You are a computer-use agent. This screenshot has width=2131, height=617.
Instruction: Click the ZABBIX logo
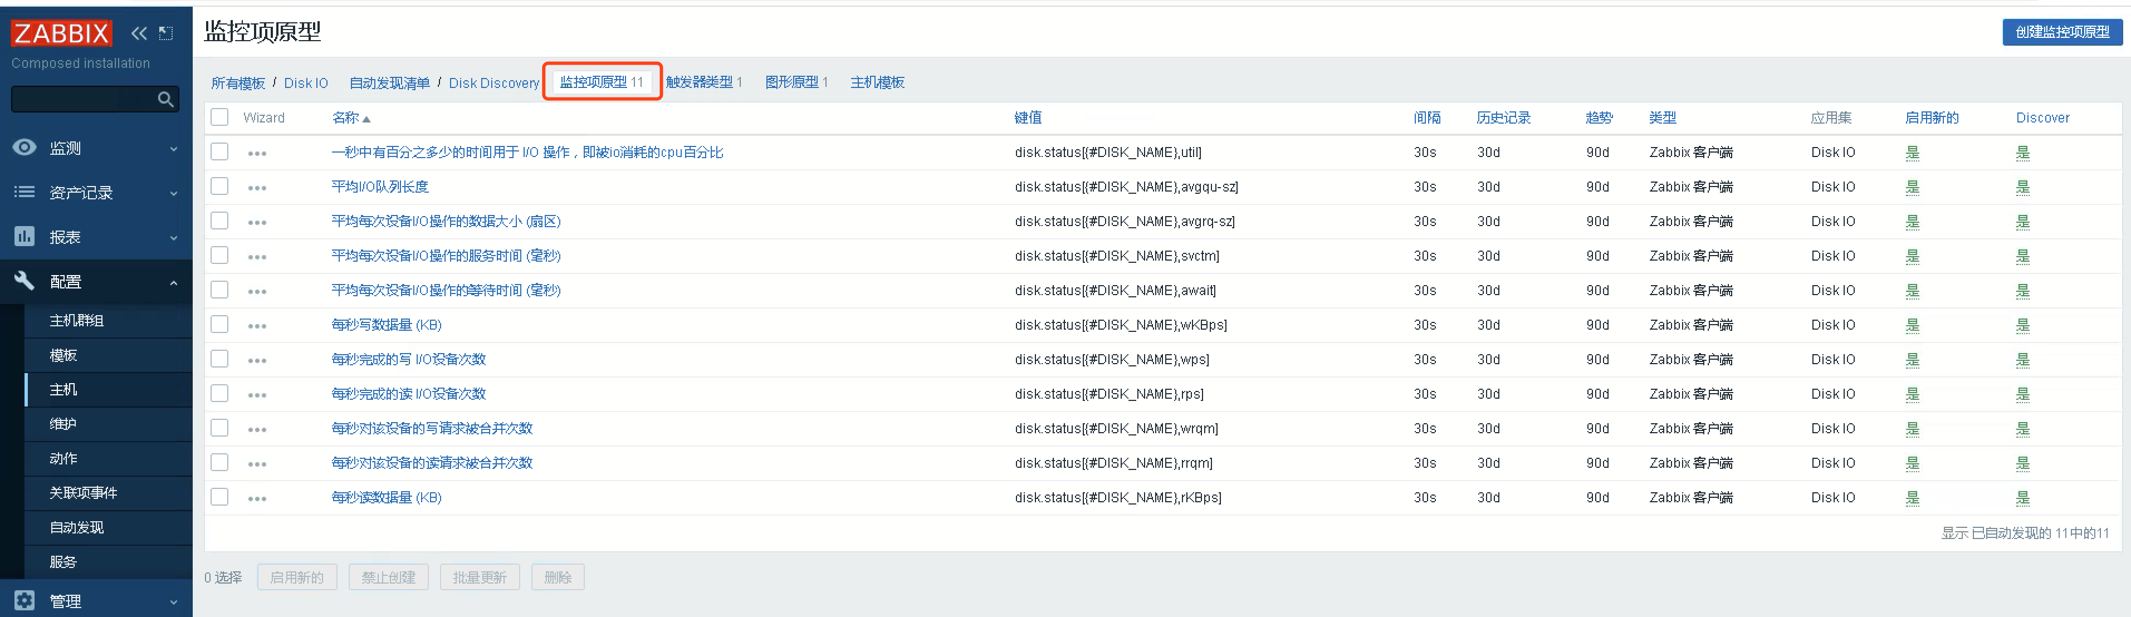click(60, 33)
